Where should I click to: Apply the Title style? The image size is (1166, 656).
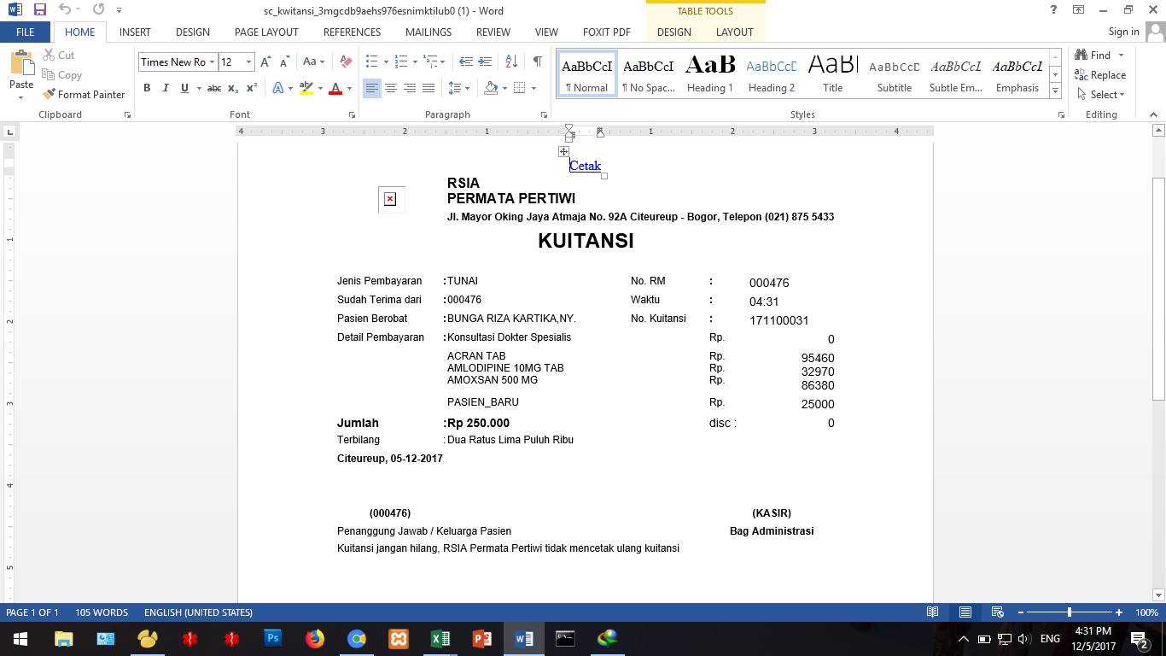(x=833, y=75)
